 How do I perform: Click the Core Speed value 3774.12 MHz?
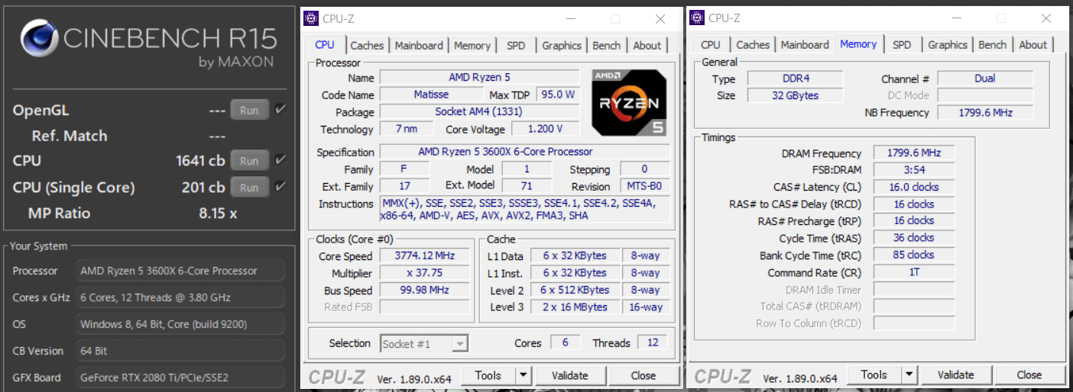point(423,256)
